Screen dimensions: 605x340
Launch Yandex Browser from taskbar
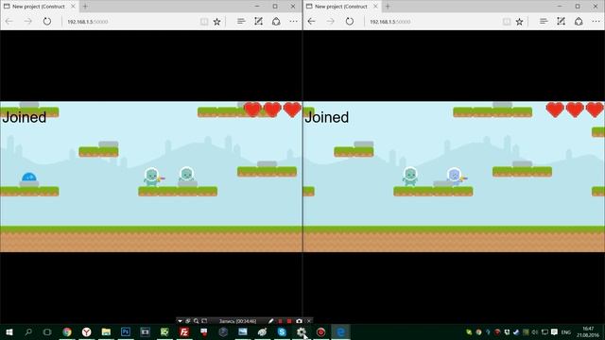pos(86,331)
